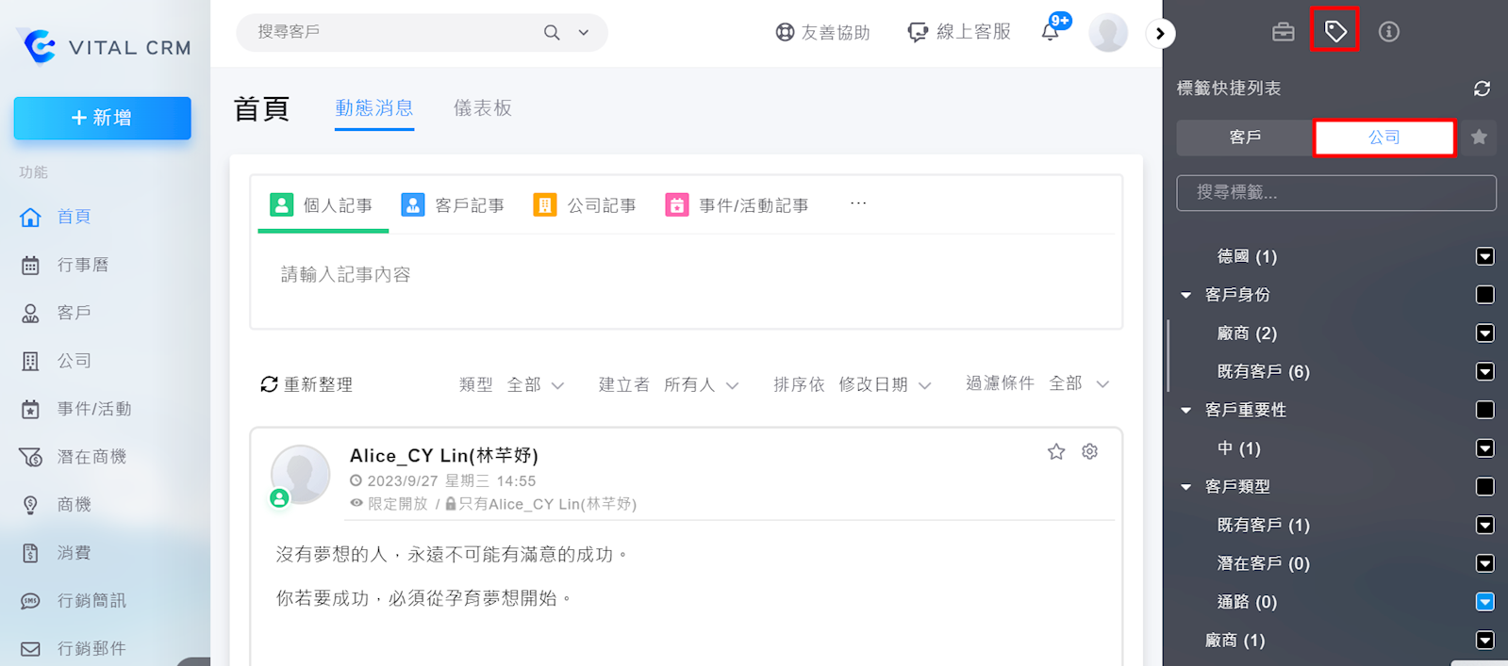
Task: Switch tag list to 客戶 tab
Action: pyautogui.click(x=1245, y=138)
